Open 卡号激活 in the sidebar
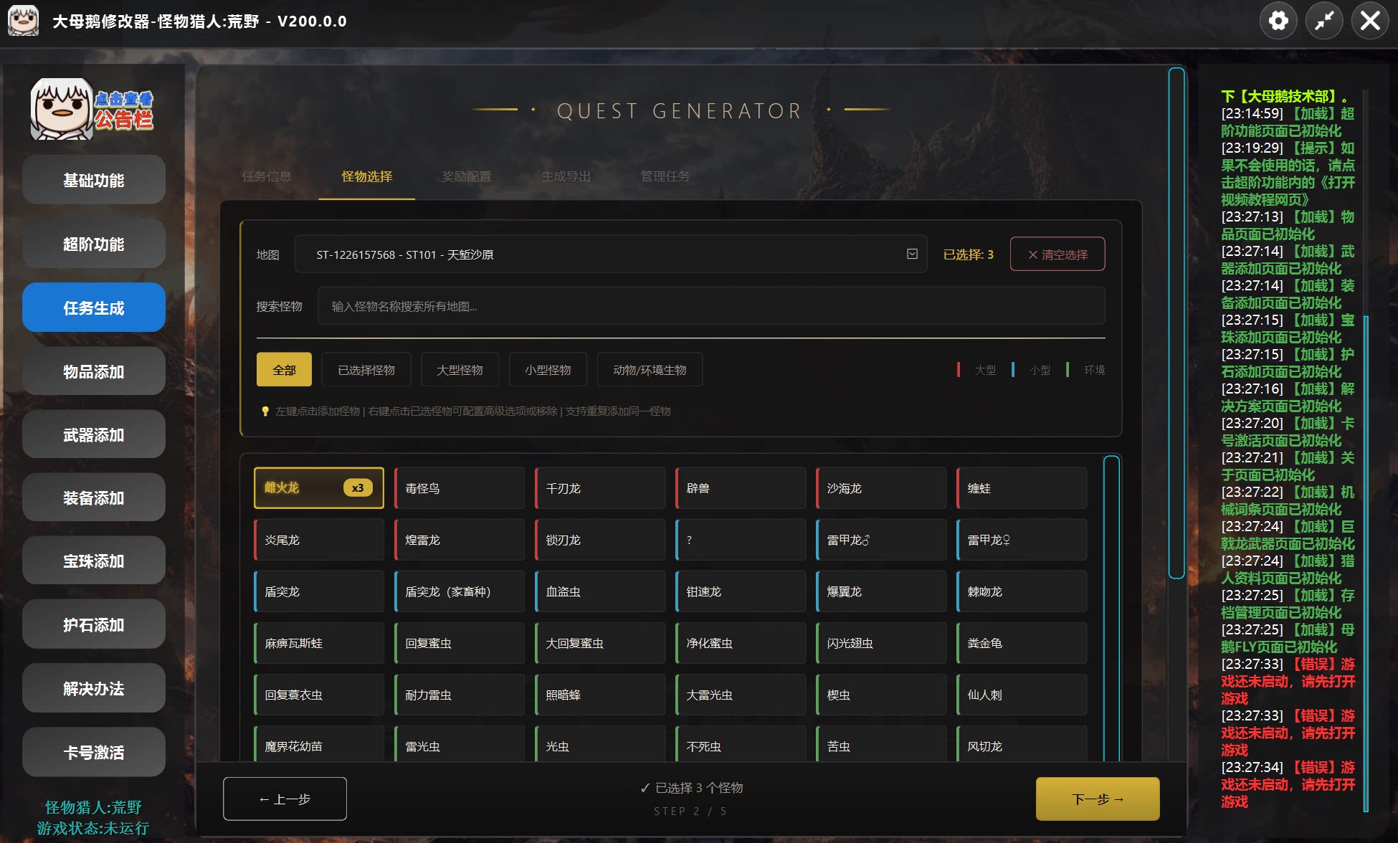This screenshot has height=843, width=1398. coord(94,752)
